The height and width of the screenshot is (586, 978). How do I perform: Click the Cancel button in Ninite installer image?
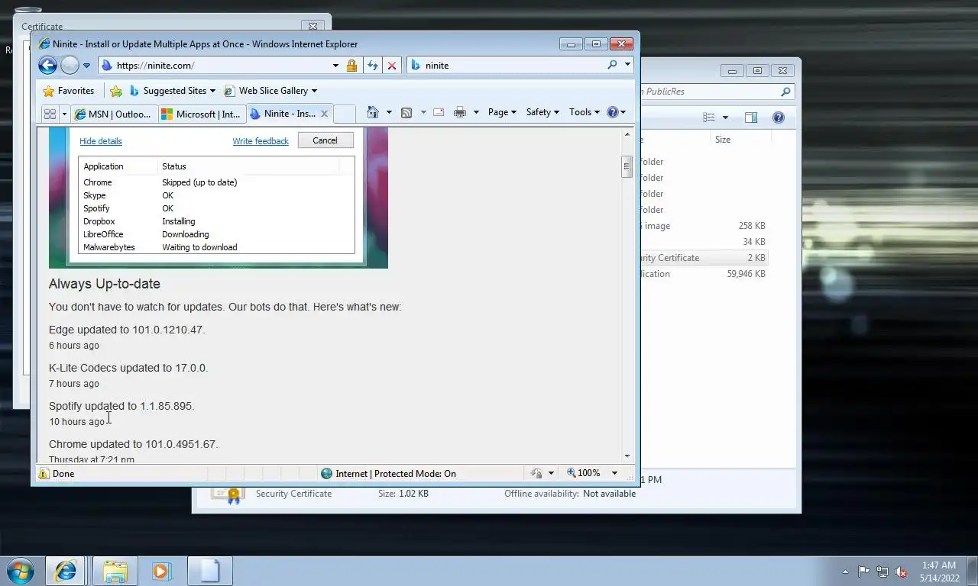[x=325, y=140]
